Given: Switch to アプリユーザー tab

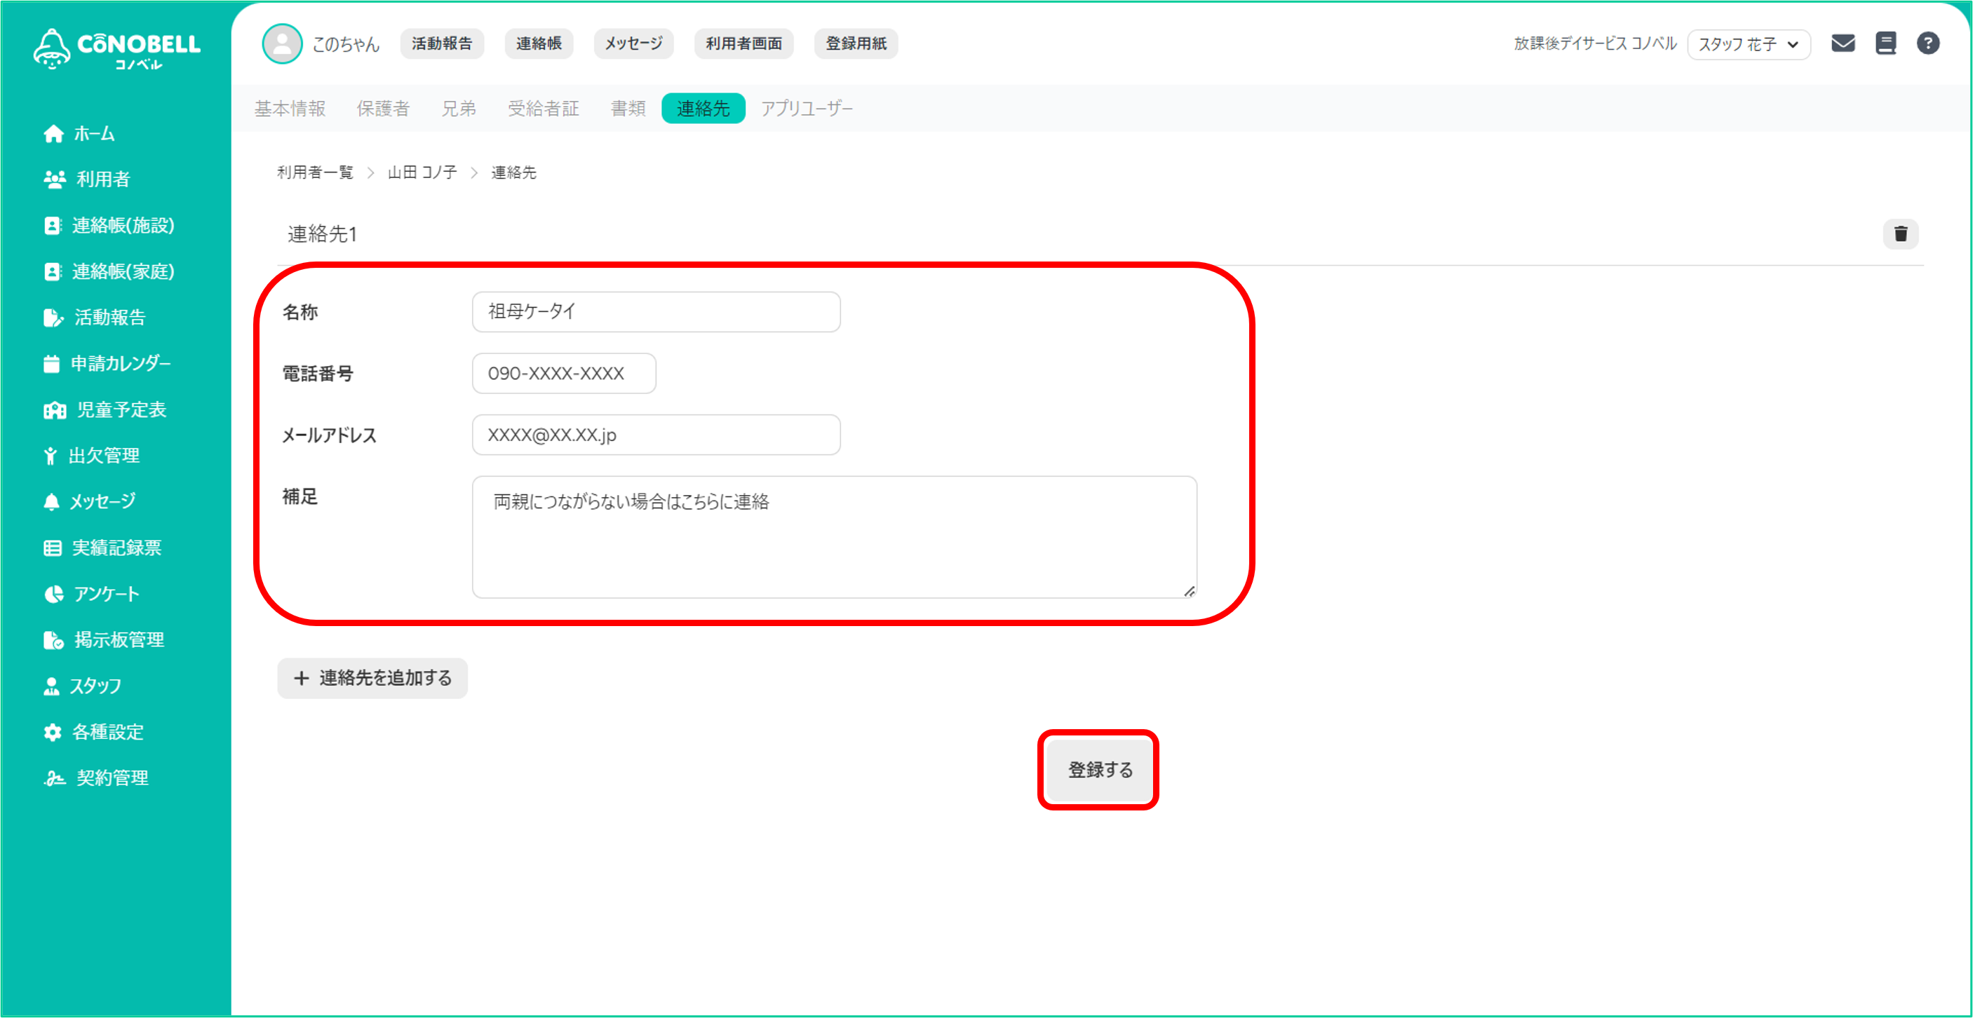Looking at the screenshot, I should coord(807,109).
